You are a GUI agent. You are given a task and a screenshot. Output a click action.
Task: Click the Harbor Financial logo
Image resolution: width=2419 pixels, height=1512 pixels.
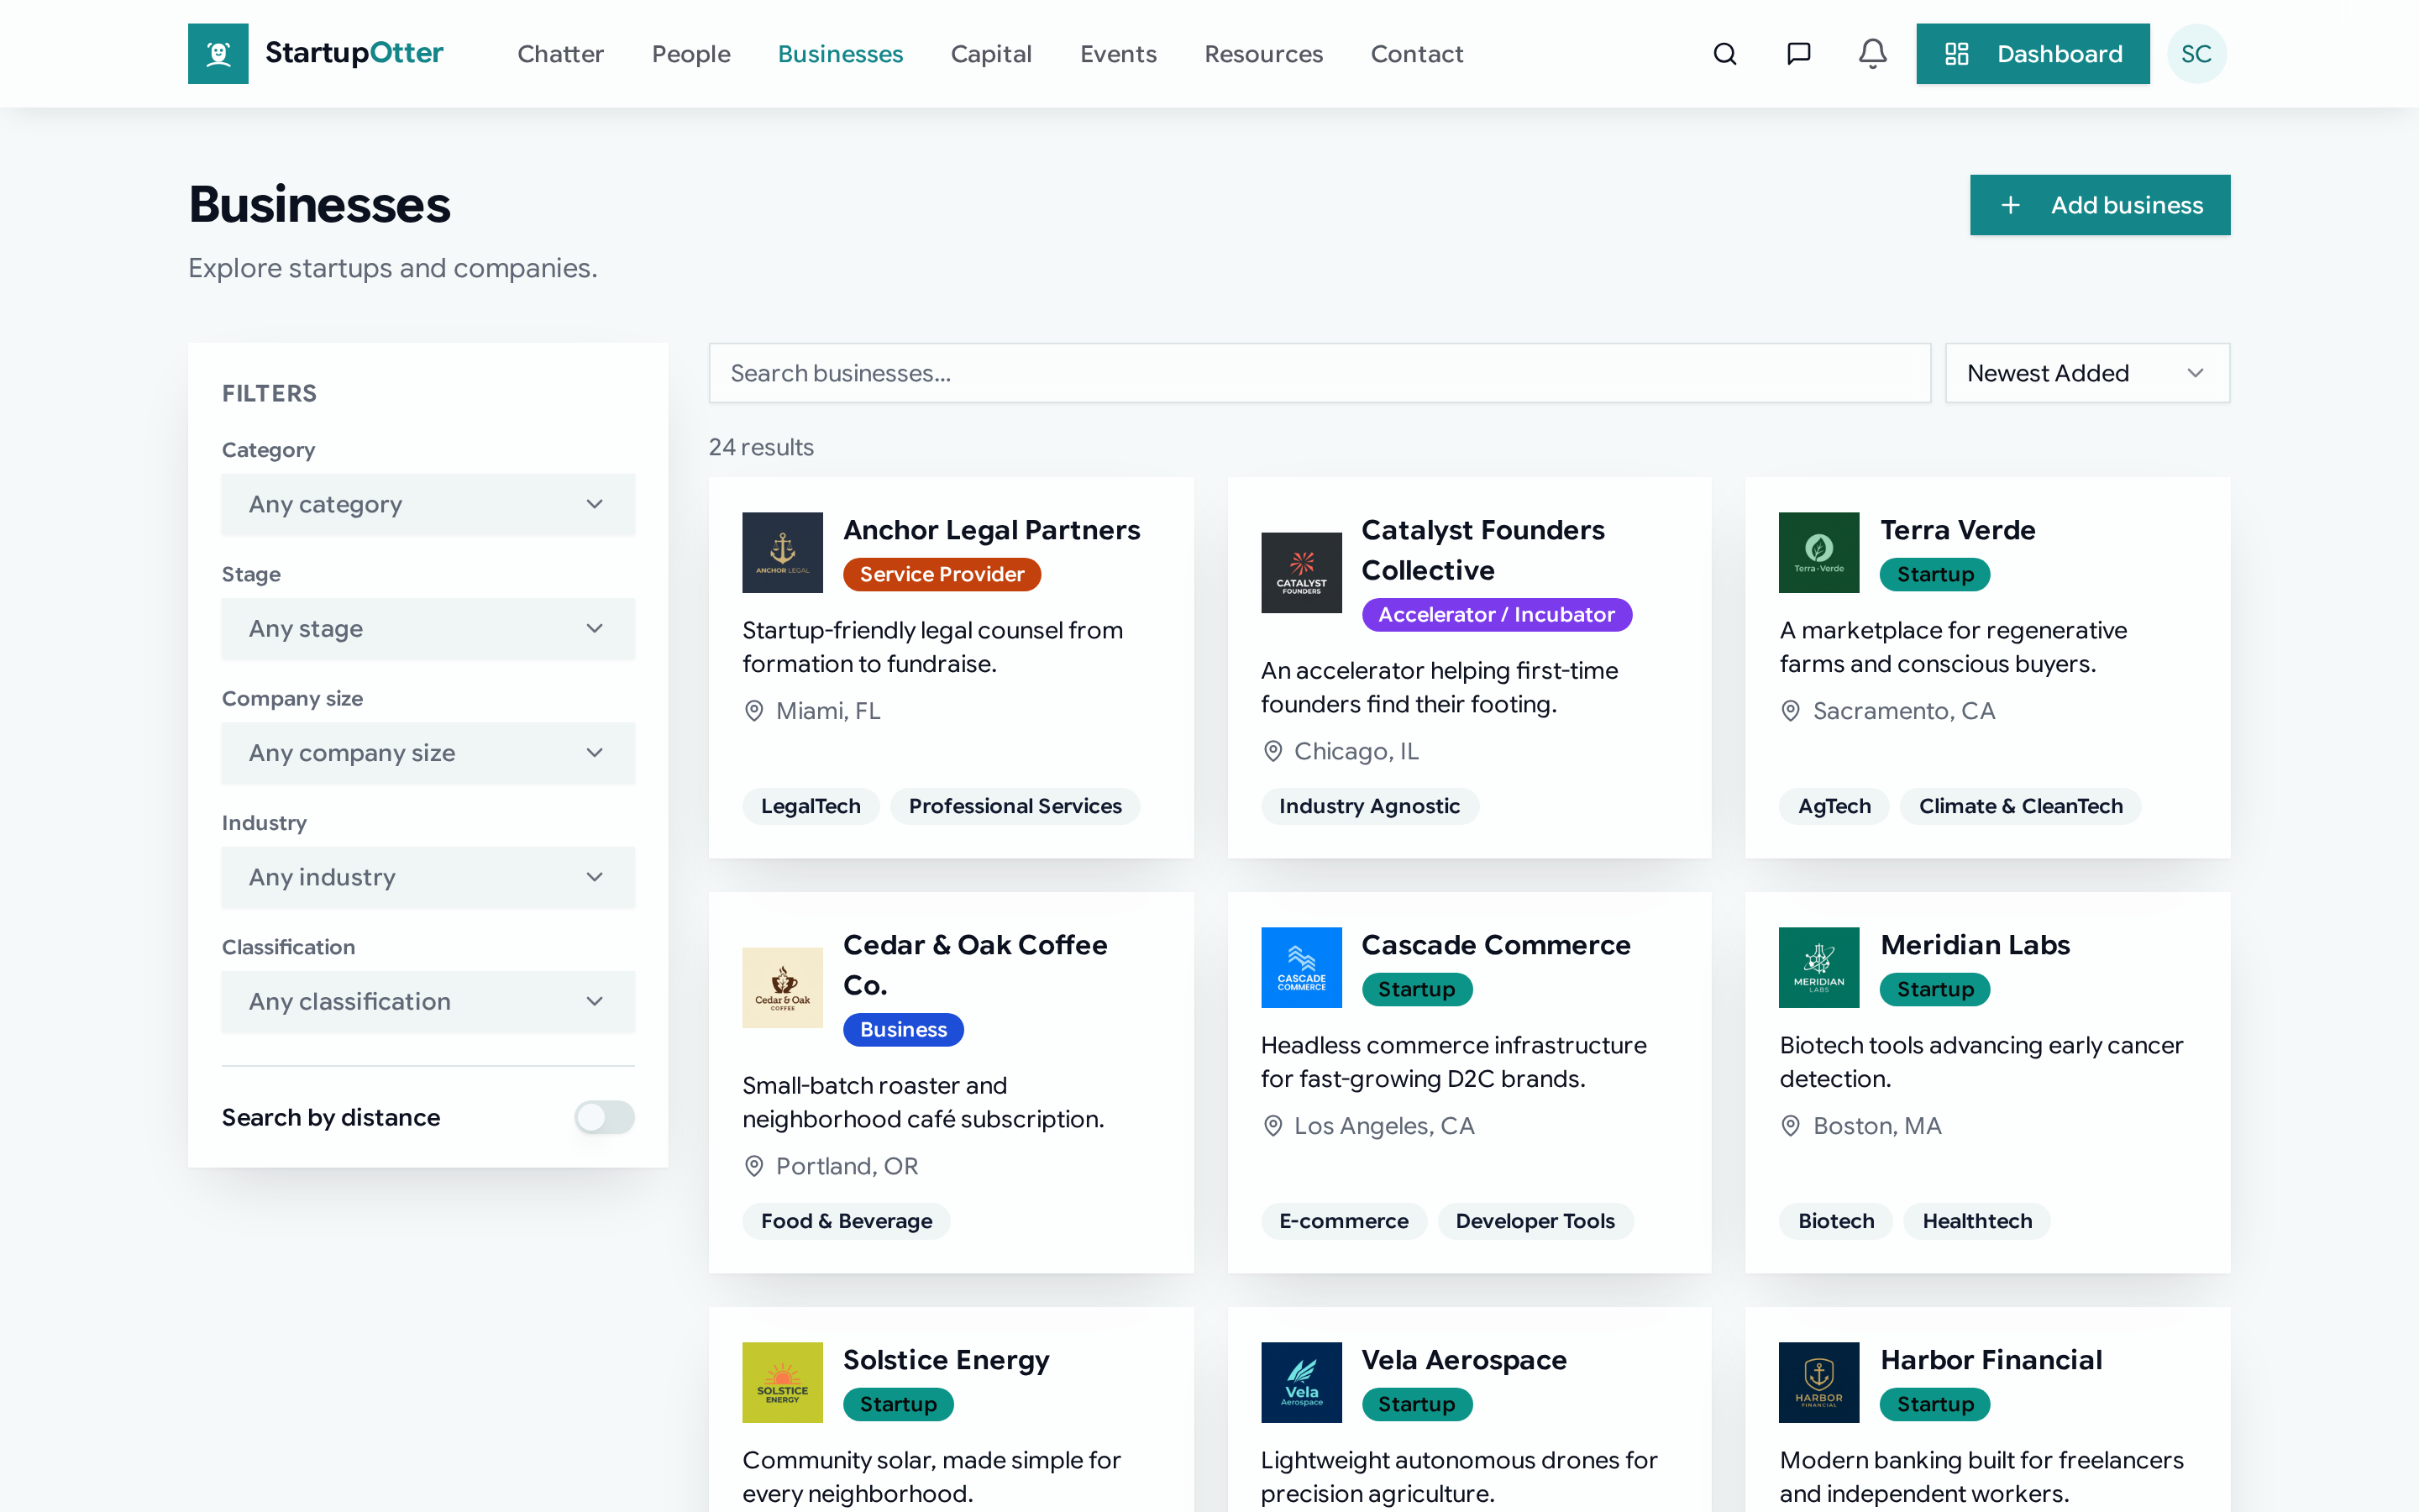[x=1819, y=1383]
